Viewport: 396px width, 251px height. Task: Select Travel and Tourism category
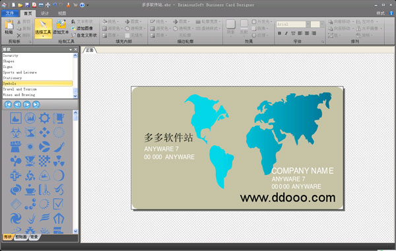pyautogui.click(x=38, y=89)
